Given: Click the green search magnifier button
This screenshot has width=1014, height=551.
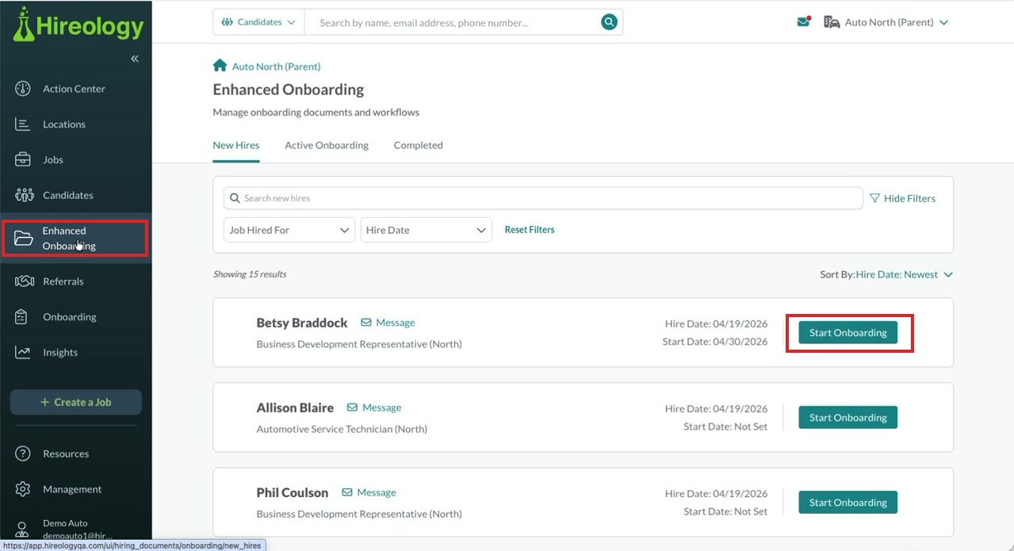Looking at the screenshot, I should (609, 22).
